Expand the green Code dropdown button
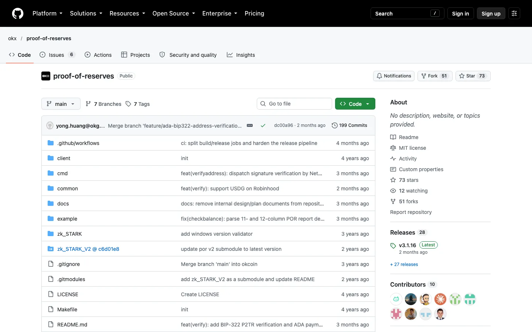 pos(355,104)
